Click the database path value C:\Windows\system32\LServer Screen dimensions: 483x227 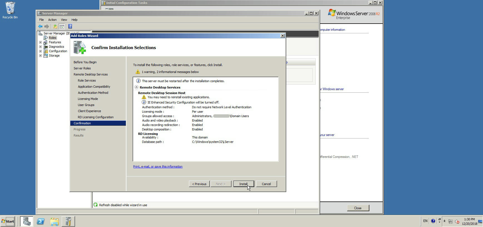point(213,142)
